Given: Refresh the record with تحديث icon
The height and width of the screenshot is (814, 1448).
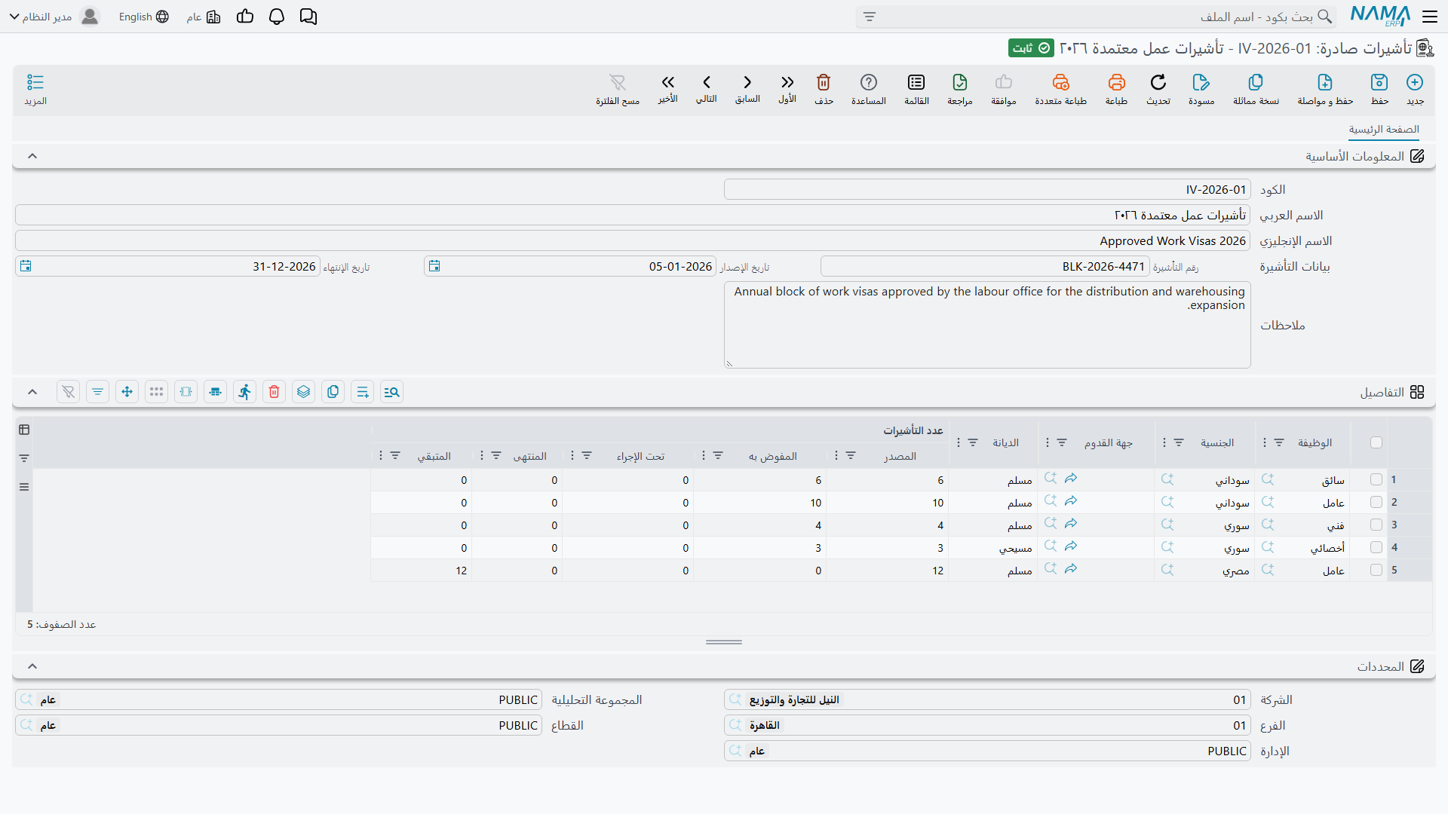Looking at the screenshot, I should (1158, 82).
